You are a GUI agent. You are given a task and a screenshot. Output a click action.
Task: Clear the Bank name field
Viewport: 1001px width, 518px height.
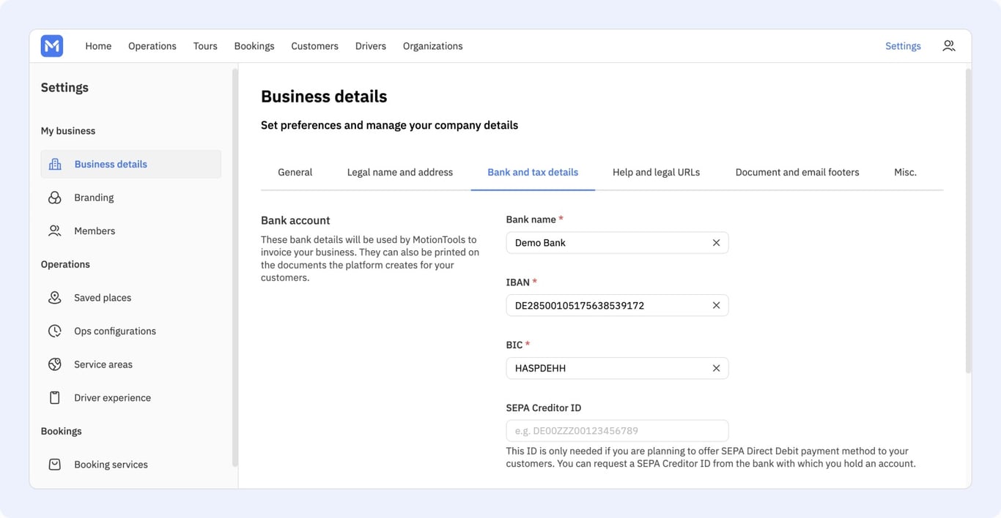pyautogui.click(x=716, y=243)
